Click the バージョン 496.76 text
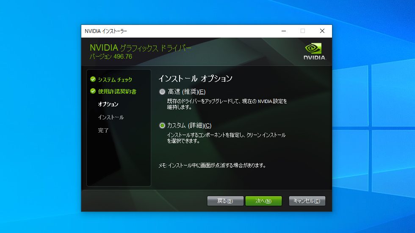 click(x=111, y=57)
